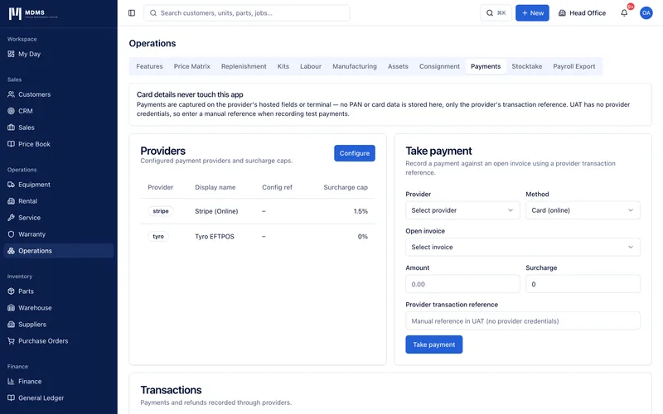
Task: Switch to the Features tab
Action: [149, 66]
